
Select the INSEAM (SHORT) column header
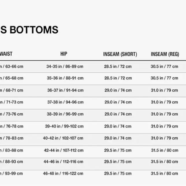120,54
